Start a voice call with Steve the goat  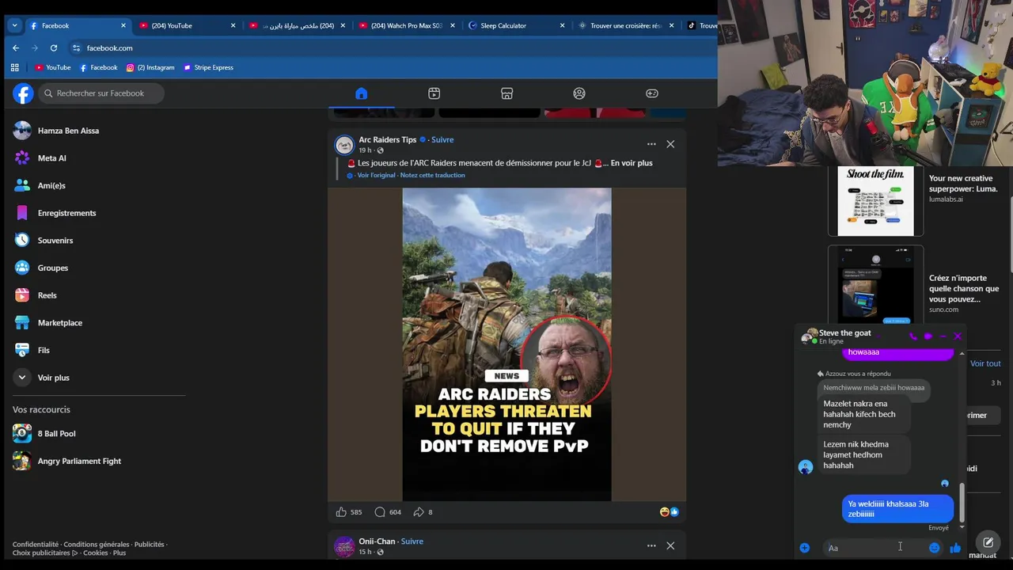[912, 336]
